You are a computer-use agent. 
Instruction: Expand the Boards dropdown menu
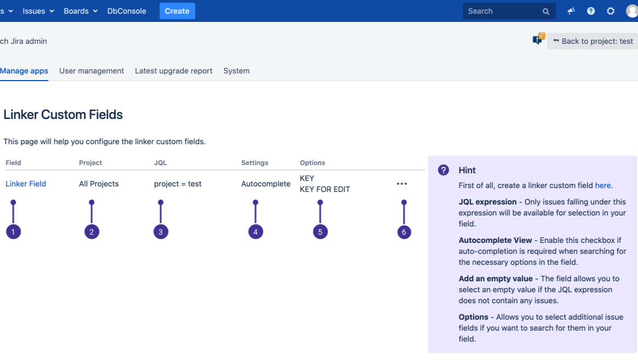81,11
